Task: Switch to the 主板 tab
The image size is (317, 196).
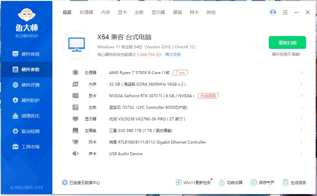Action: pos(139,12)
